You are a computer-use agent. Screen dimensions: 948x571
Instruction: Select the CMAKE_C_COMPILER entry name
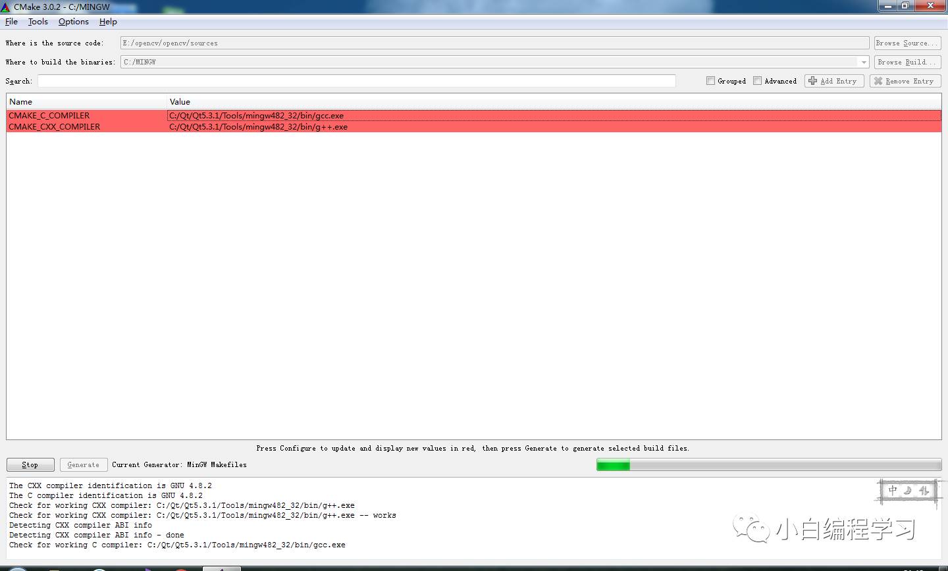(49, 115)
